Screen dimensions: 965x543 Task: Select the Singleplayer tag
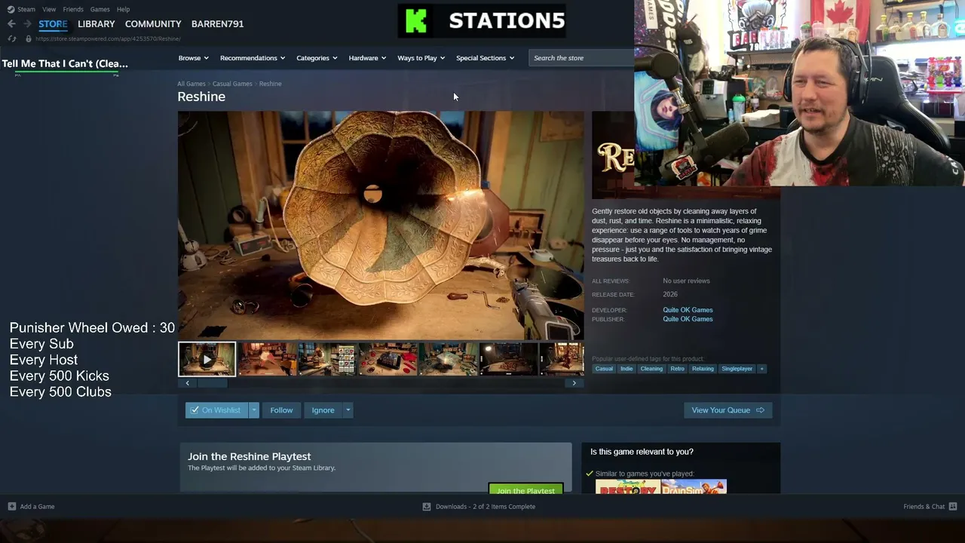[x=737, y=369]
